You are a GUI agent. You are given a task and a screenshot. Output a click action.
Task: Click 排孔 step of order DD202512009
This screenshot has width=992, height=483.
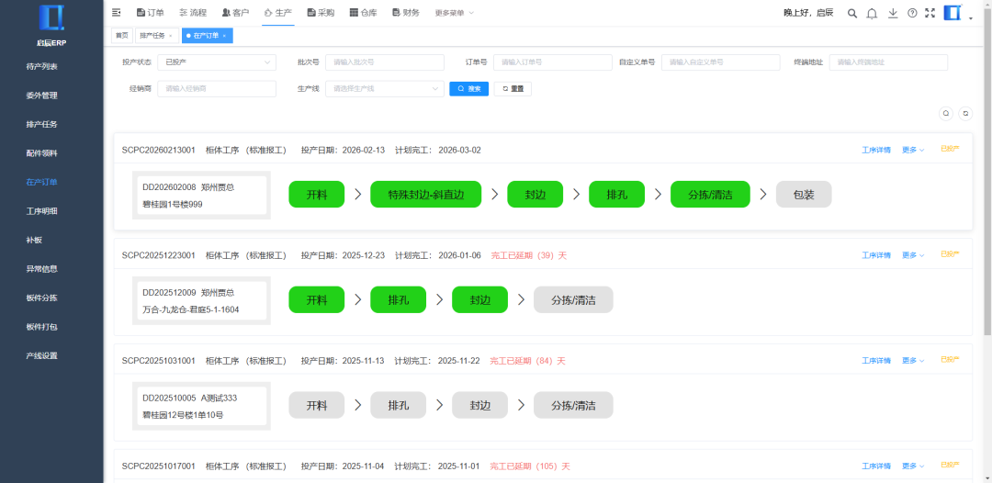(398, 299)
